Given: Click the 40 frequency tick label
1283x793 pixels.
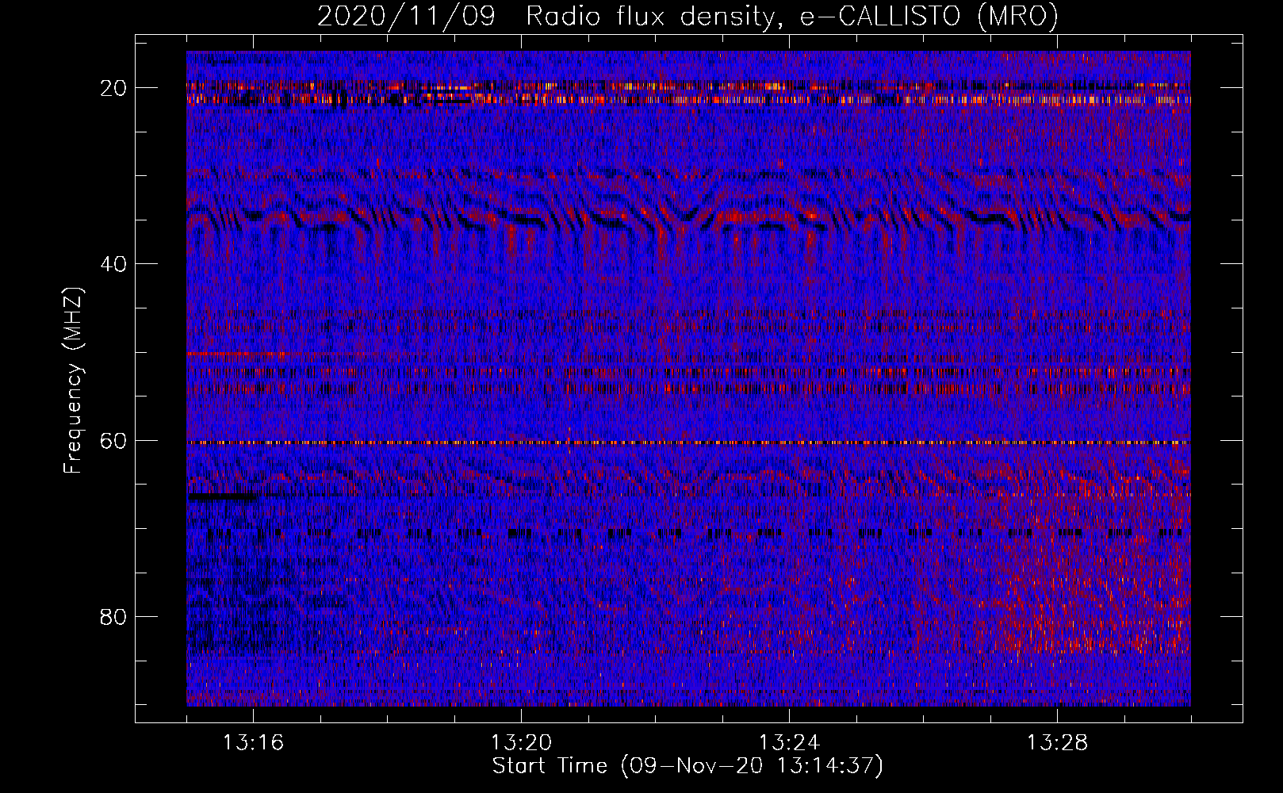Looking at the screenshot, I should [x=114, y=263].
